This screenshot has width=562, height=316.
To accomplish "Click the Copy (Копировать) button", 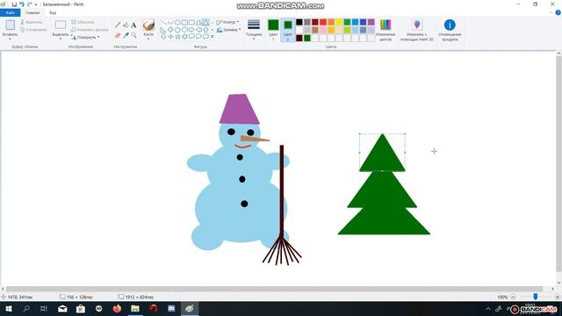I will coord(33,30).
